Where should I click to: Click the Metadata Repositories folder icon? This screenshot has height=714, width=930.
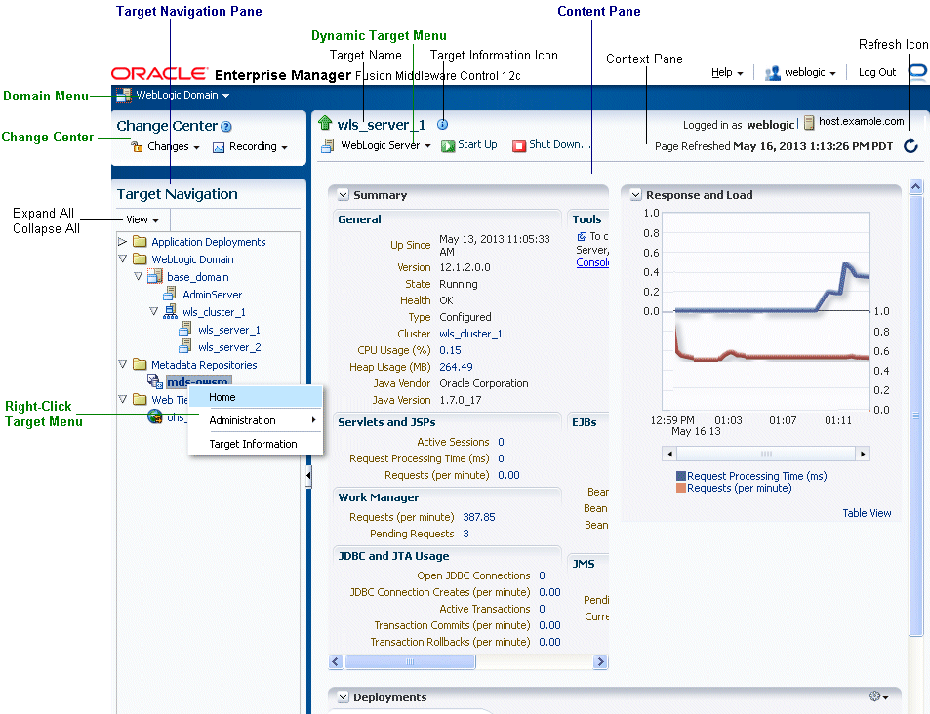coord(140,364)
